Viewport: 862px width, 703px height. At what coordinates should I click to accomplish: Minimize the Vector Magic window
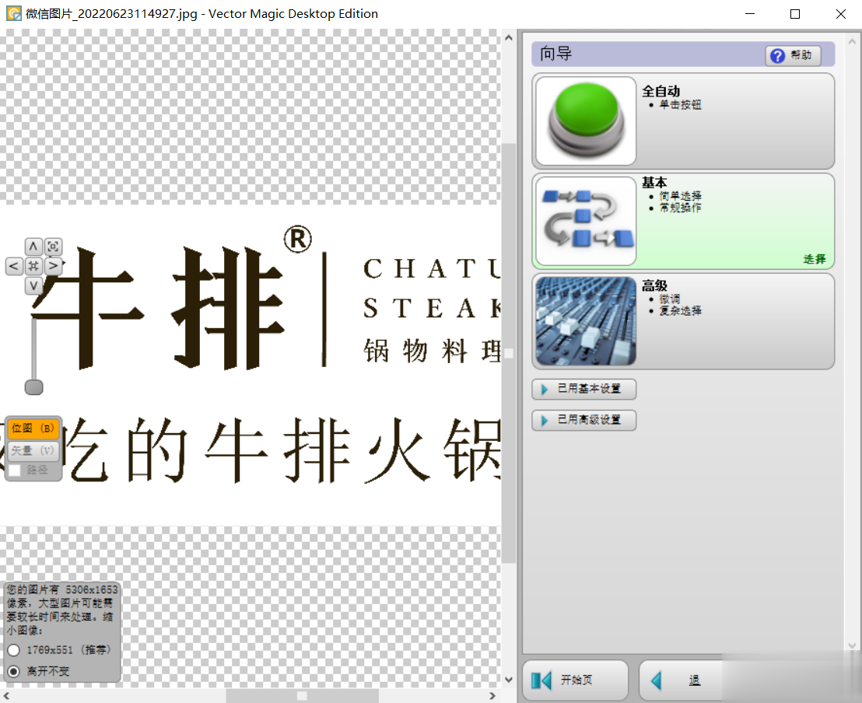(750, 14)
